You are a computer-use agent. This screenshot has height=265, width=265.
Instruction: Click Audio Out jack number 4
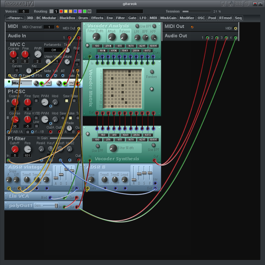(236, 38)
